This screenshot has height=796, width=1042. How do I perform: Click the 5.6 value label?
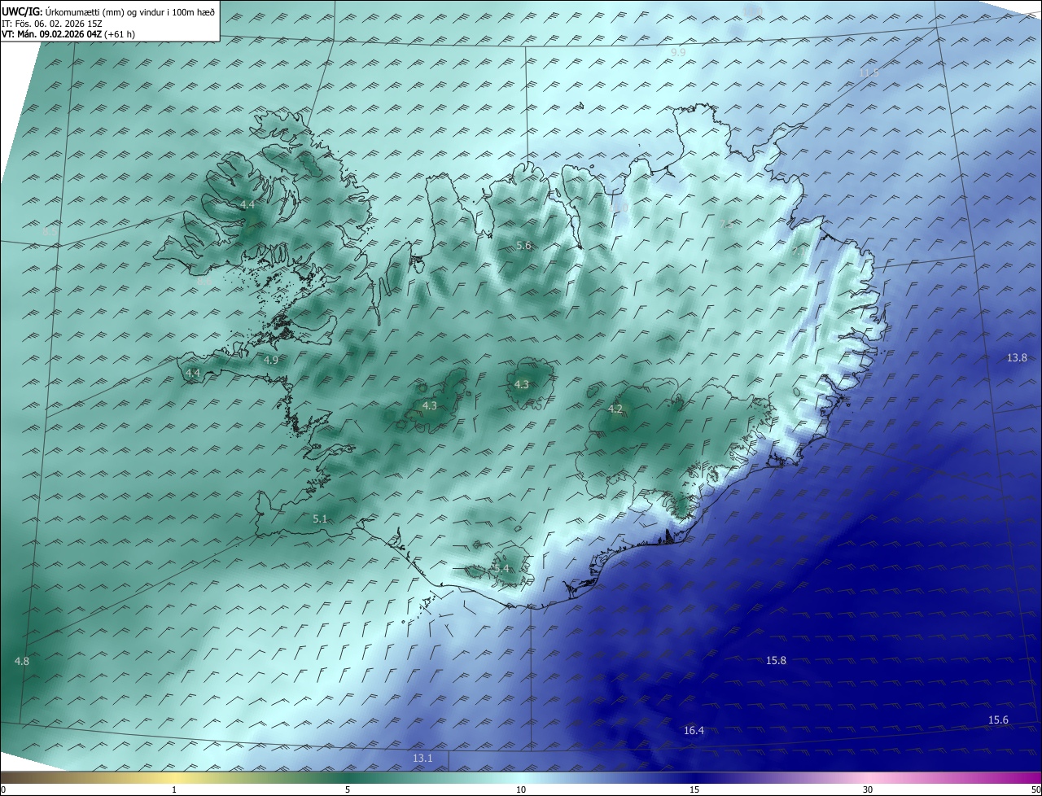click(x=523, y=246)
